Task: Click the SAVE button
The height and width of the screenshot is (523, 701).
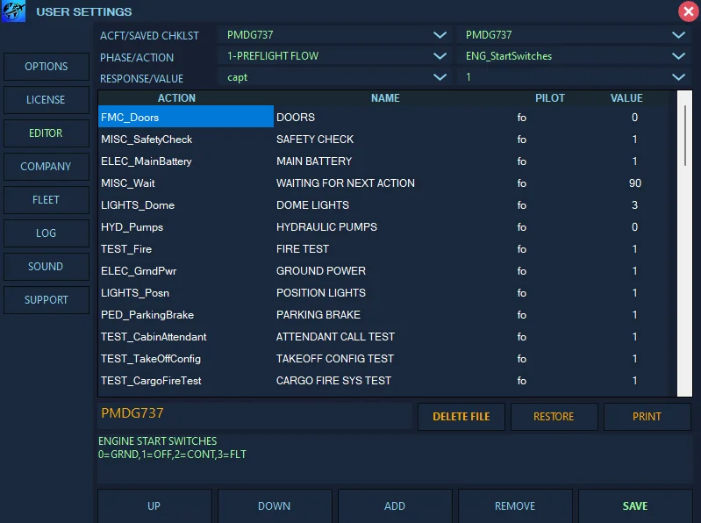Action: click(x=635, y=506)
